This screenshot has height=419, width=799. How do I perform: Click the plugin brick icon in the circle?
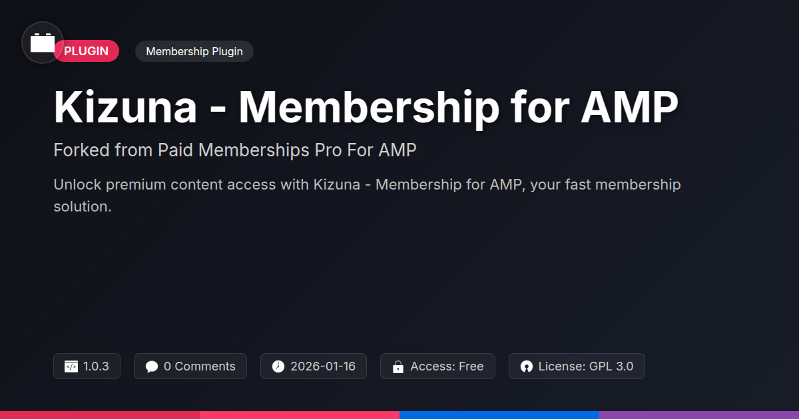tap(43, 43)
